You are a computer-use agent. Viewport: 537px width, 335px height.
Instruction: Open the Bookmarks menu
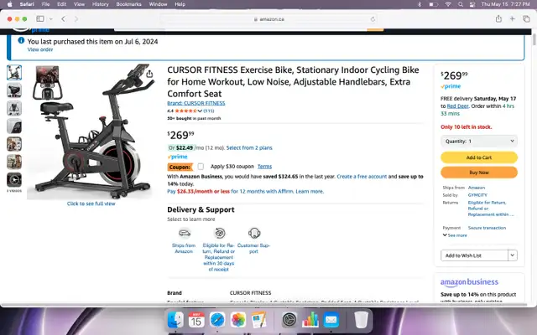pyautogui.click(x=128, y=4)
